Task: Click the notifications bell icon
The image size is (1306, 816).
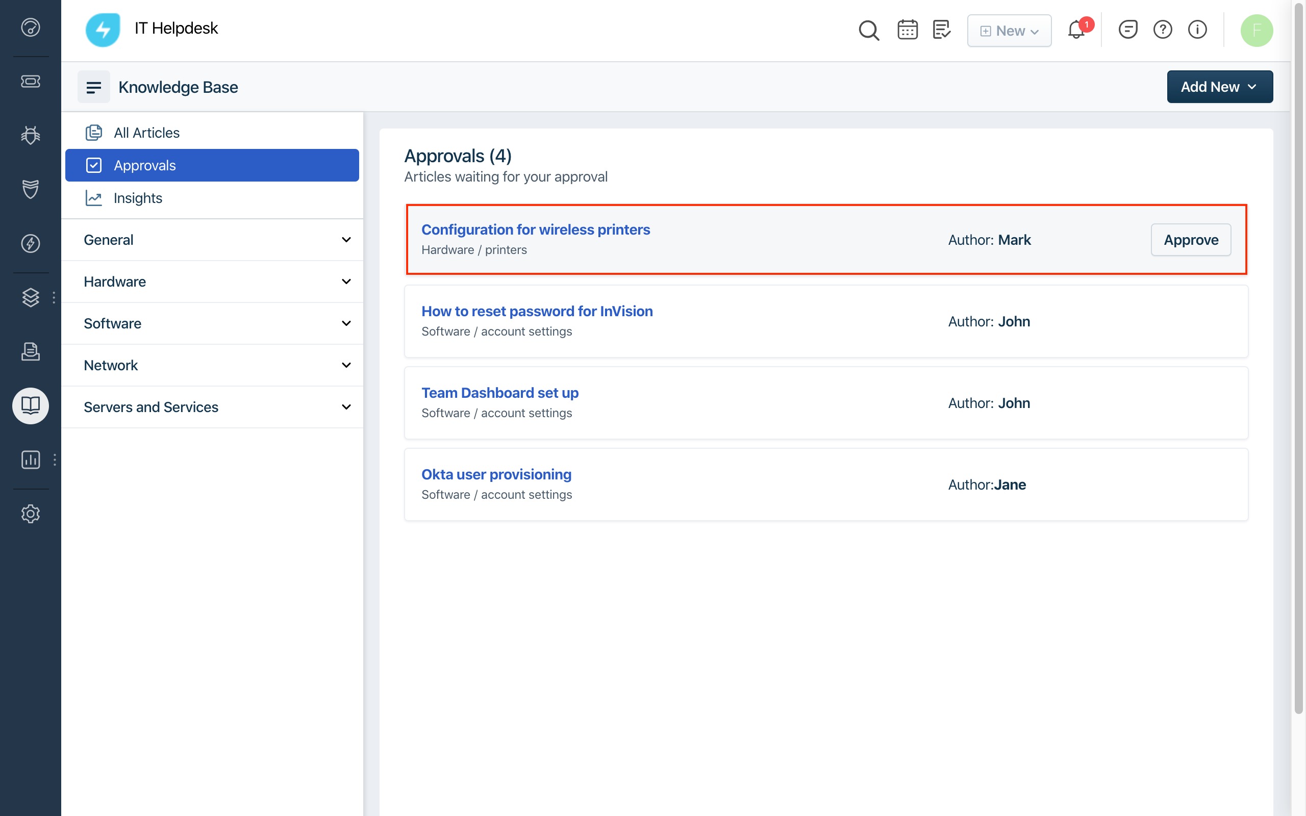Action: tap(1075, 30)
